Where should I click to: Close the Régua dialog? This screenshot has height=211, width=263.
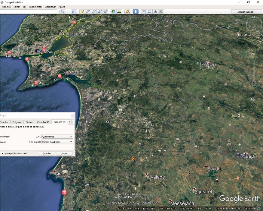click(x=73, y=115)
